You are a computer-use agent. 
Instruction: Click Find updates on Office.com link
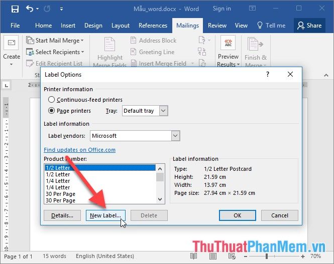click(x=80, y=150)
